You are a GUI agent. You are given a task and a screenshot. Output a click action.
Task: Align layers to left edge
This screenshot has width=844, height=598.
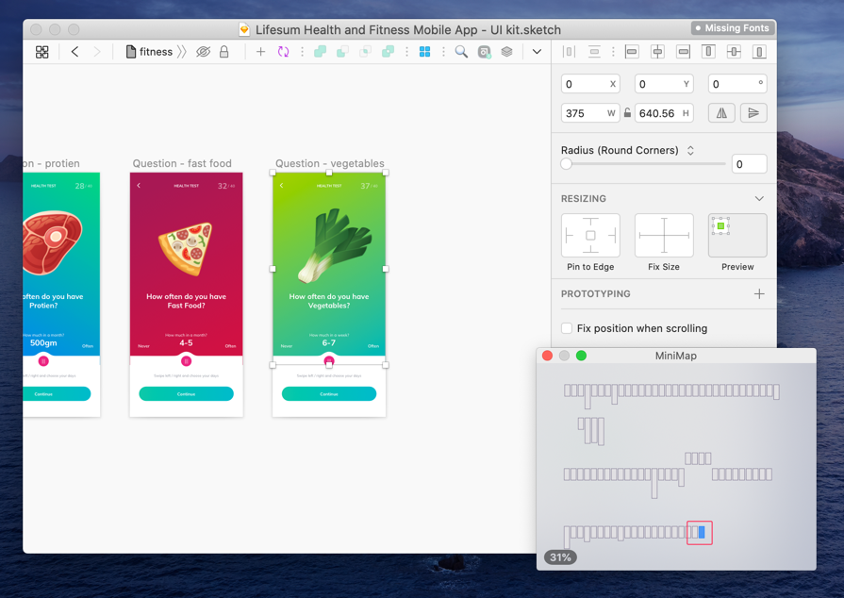coord(632,52)
